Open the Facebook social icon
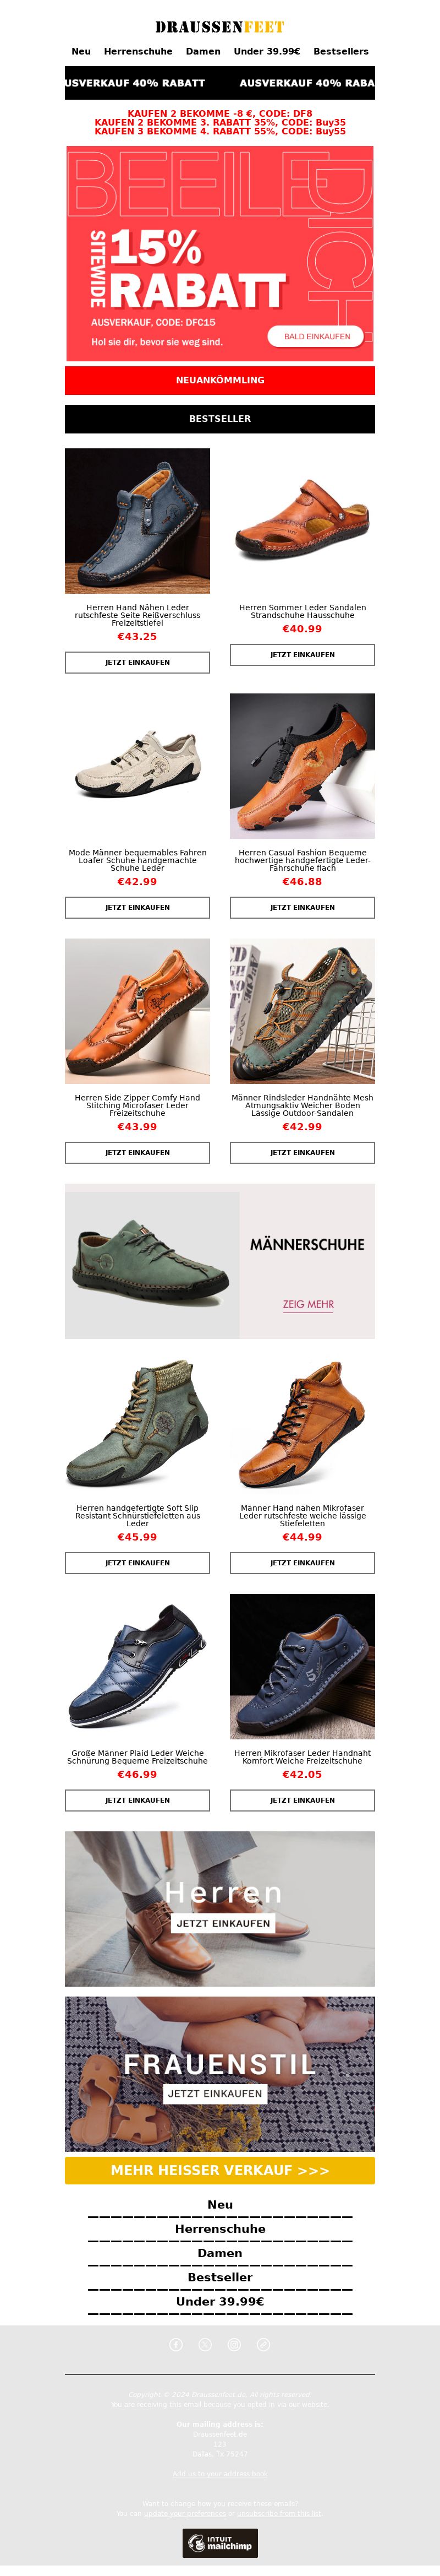Image resolution: width=440 pixels, height=2576 pixels. pos(175,2344)
